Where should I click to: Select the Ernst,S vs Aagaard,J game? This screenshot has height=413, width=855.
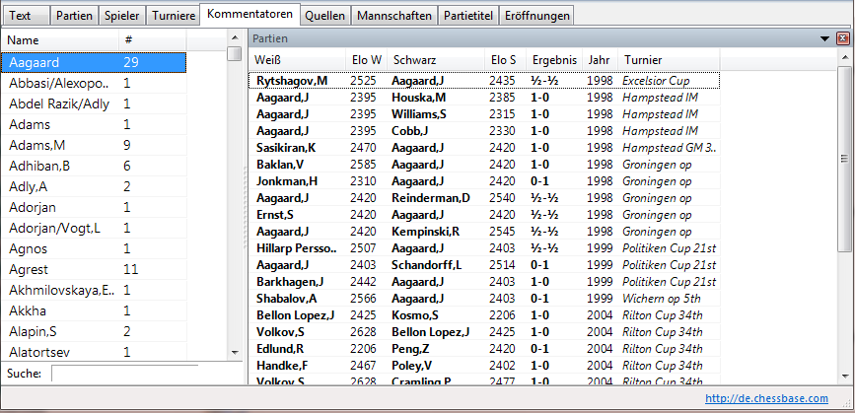(484, 215)
